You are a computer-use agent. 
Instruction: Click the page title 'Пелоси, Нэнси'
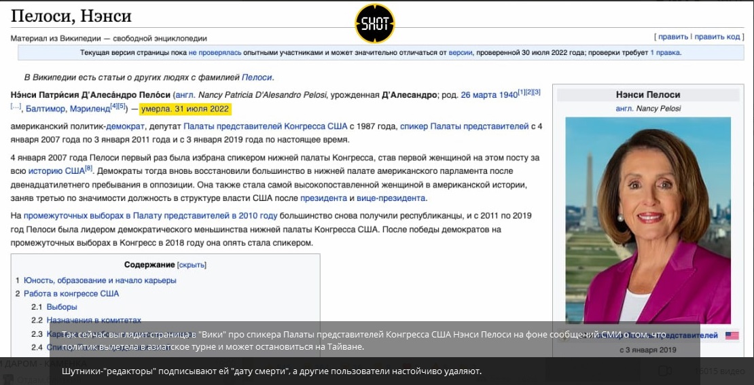click(x=71, y=17)
